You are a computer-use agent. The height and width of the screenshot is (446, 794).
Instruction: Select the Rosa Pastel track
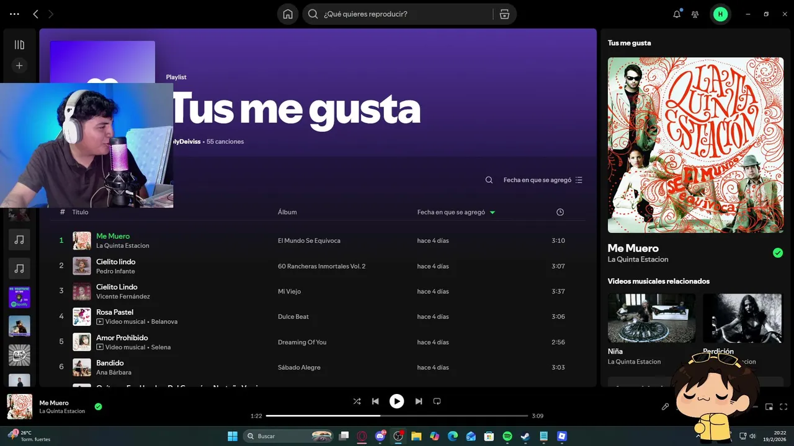[x=115, y=312]
